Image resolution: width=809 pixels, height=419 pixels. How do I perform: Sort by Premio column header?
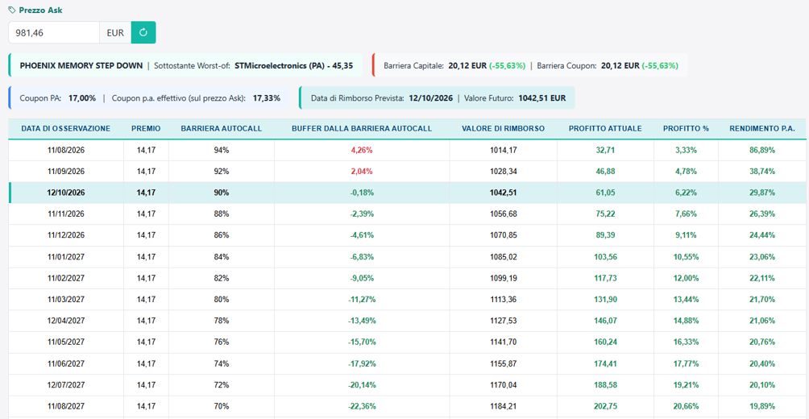pyautogui.click(x=146, y=128)
